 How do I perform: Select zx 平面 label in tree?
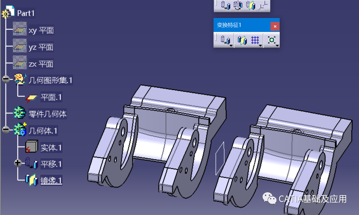point(41,64)
